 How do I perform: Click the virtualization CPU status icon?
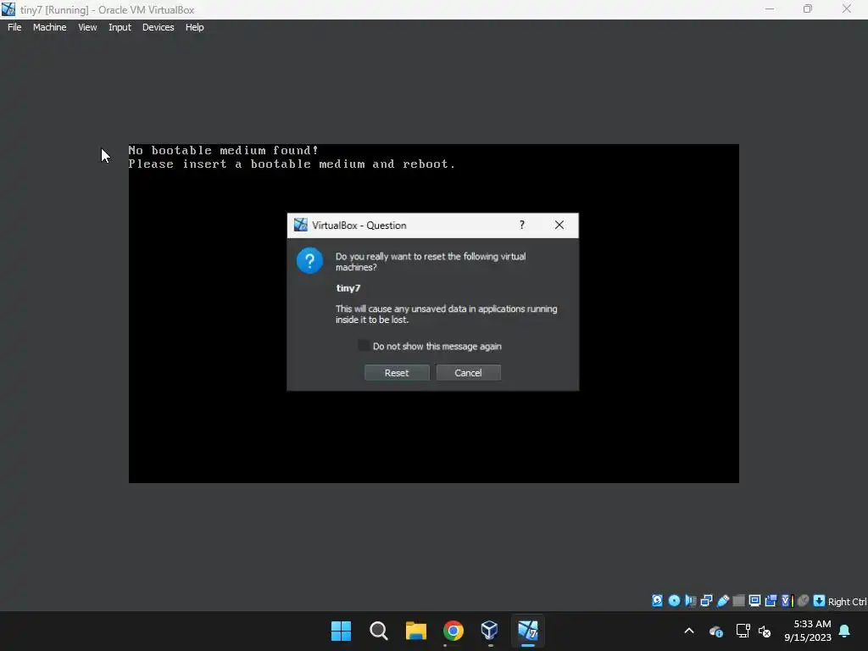point(787,601)
